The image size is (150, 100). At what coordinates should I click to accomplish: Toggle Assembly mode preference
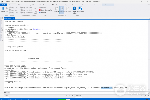[68, 9]
